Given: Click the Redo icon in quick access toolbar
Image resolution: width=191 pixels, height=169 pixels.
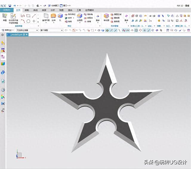Looking at the screenshot, I should click(21, 6).
